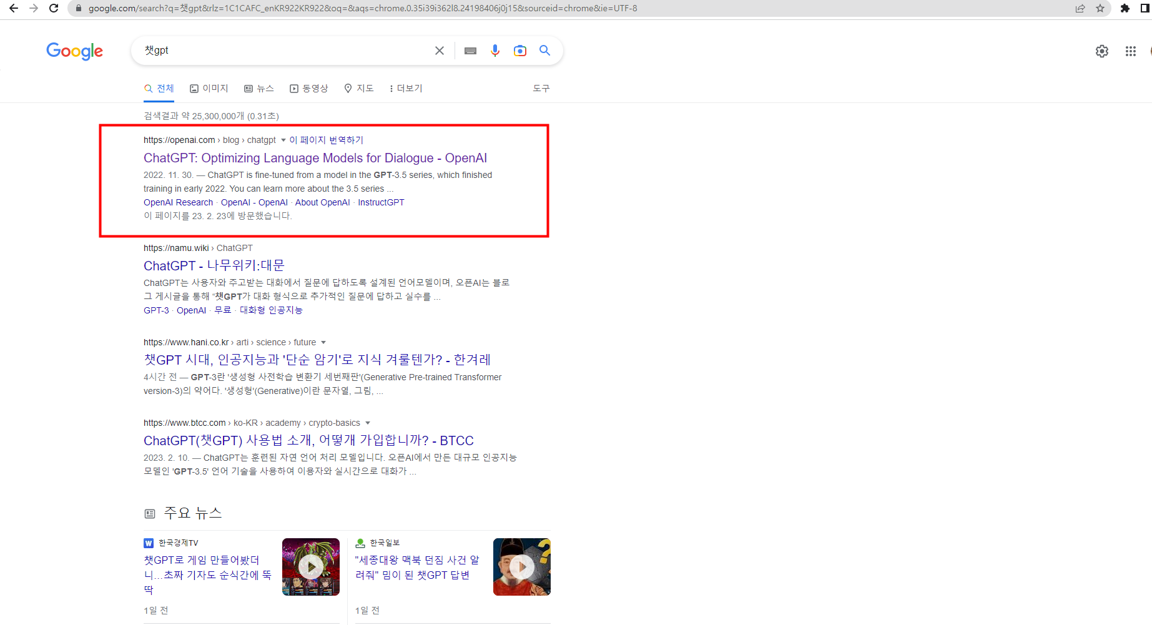
Task: Switch to the 이미지 tab
Action: point(209,89)
